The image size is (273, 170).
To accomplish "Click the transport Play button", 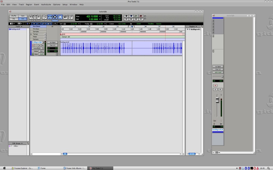I will [x=136, y=16].
